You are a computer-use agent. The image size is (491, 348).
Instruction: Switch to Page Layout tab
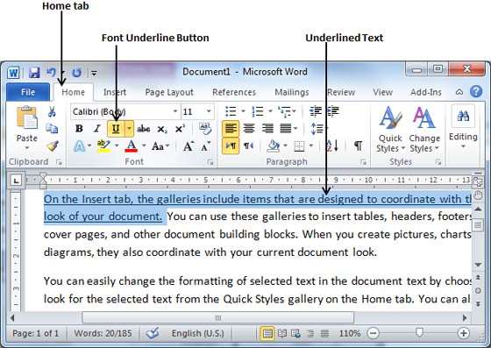[x=169, y=92]
